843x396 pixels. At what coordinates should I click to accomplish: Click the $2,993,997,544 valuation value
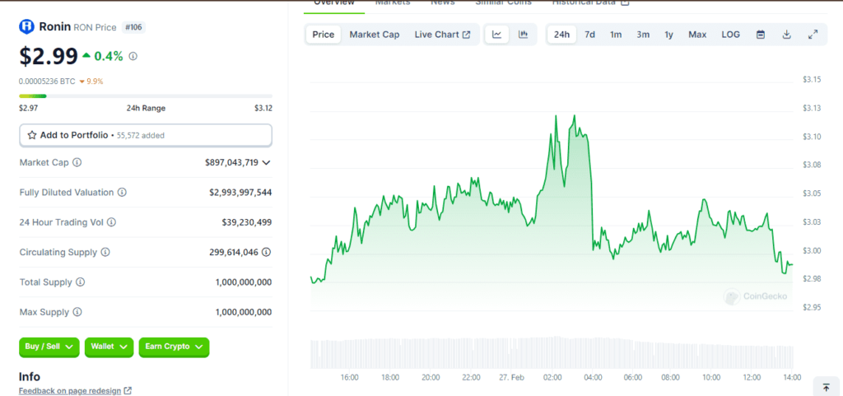click(x=240, y=193)
